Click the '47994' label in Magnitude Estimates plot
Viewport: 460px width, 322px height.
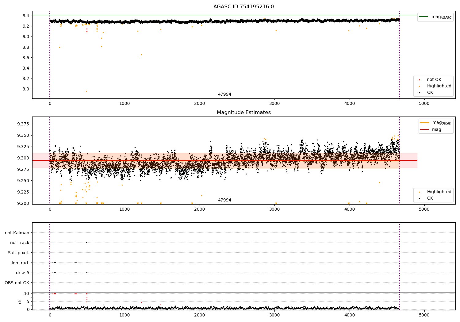(x=224, y=200)
